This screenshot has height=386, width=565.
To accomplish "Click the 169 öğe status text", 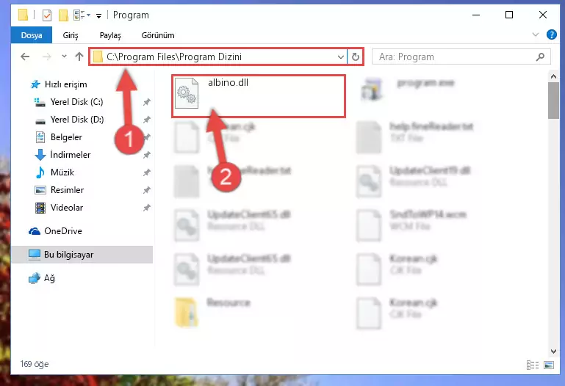I will [35, 364].
